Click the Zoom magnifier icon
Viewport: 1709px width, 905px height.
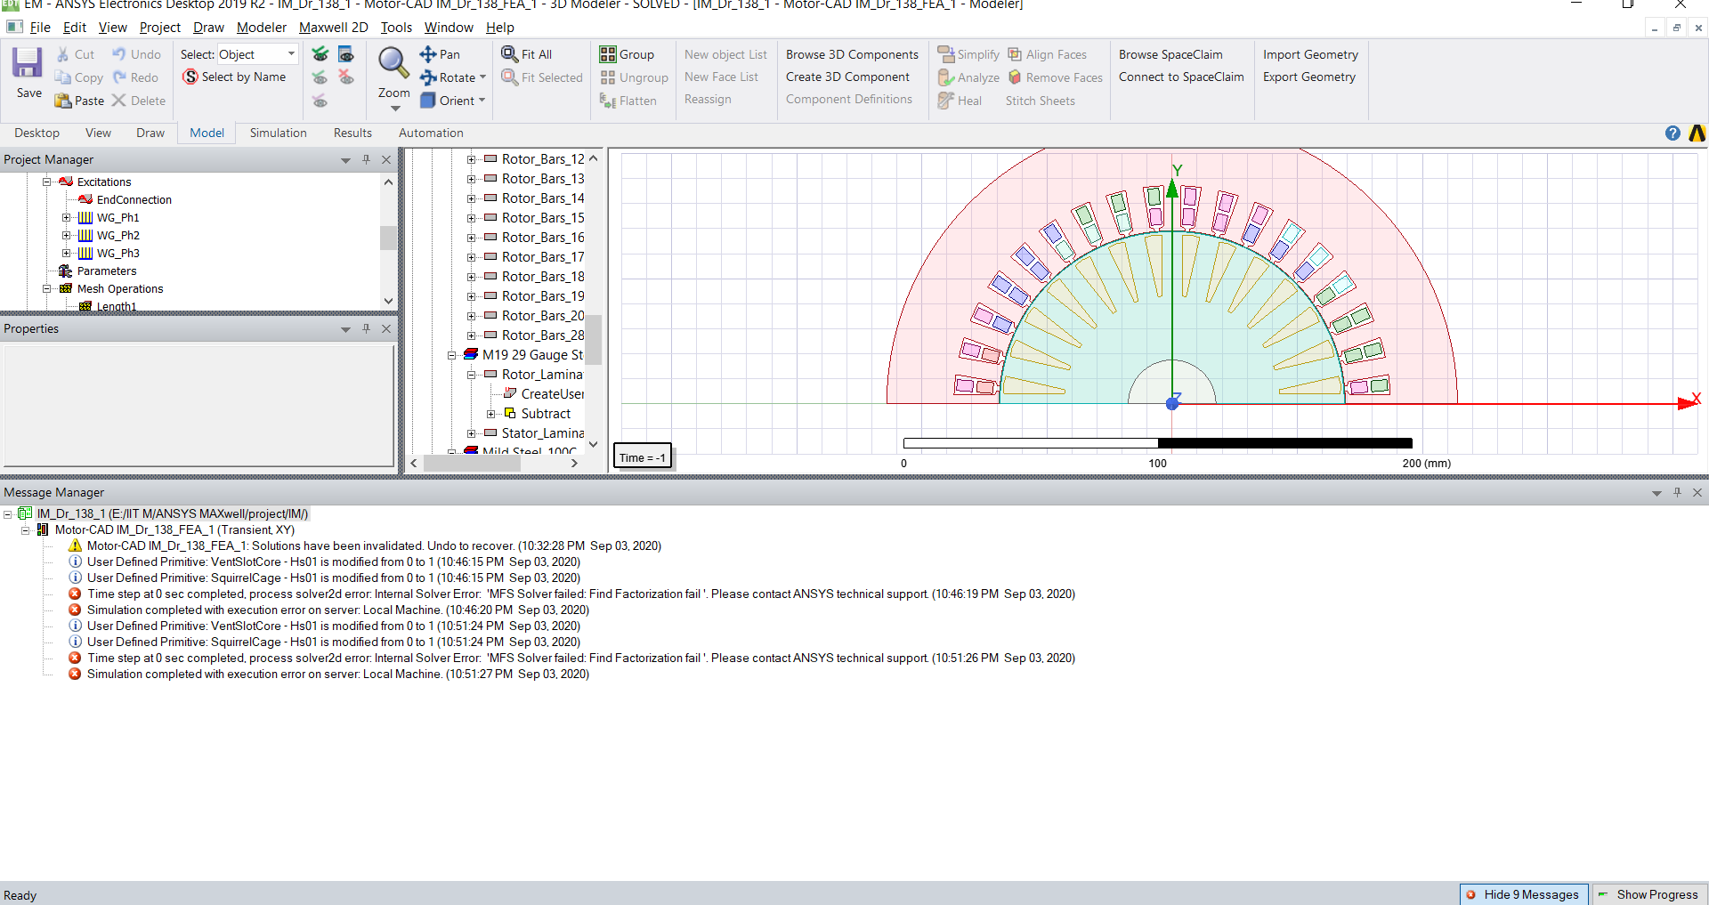(x=393, y=63)
